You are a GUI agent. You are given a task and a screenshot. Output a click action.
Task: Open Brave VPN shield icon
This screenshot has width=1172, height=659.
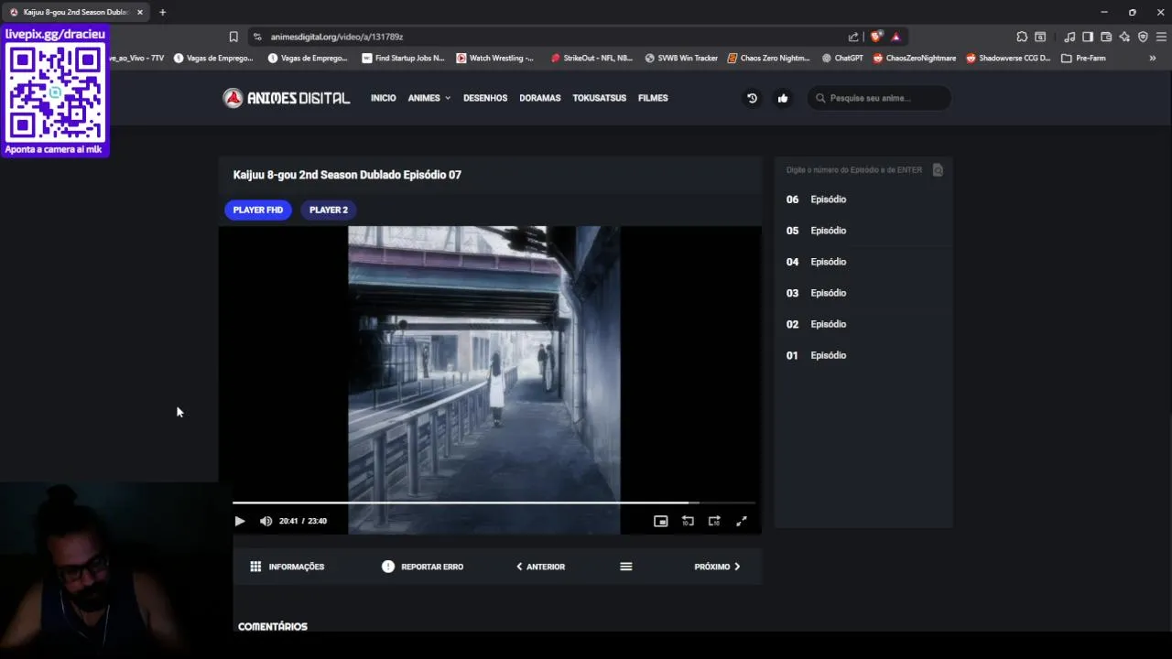tap(1143, 37)
